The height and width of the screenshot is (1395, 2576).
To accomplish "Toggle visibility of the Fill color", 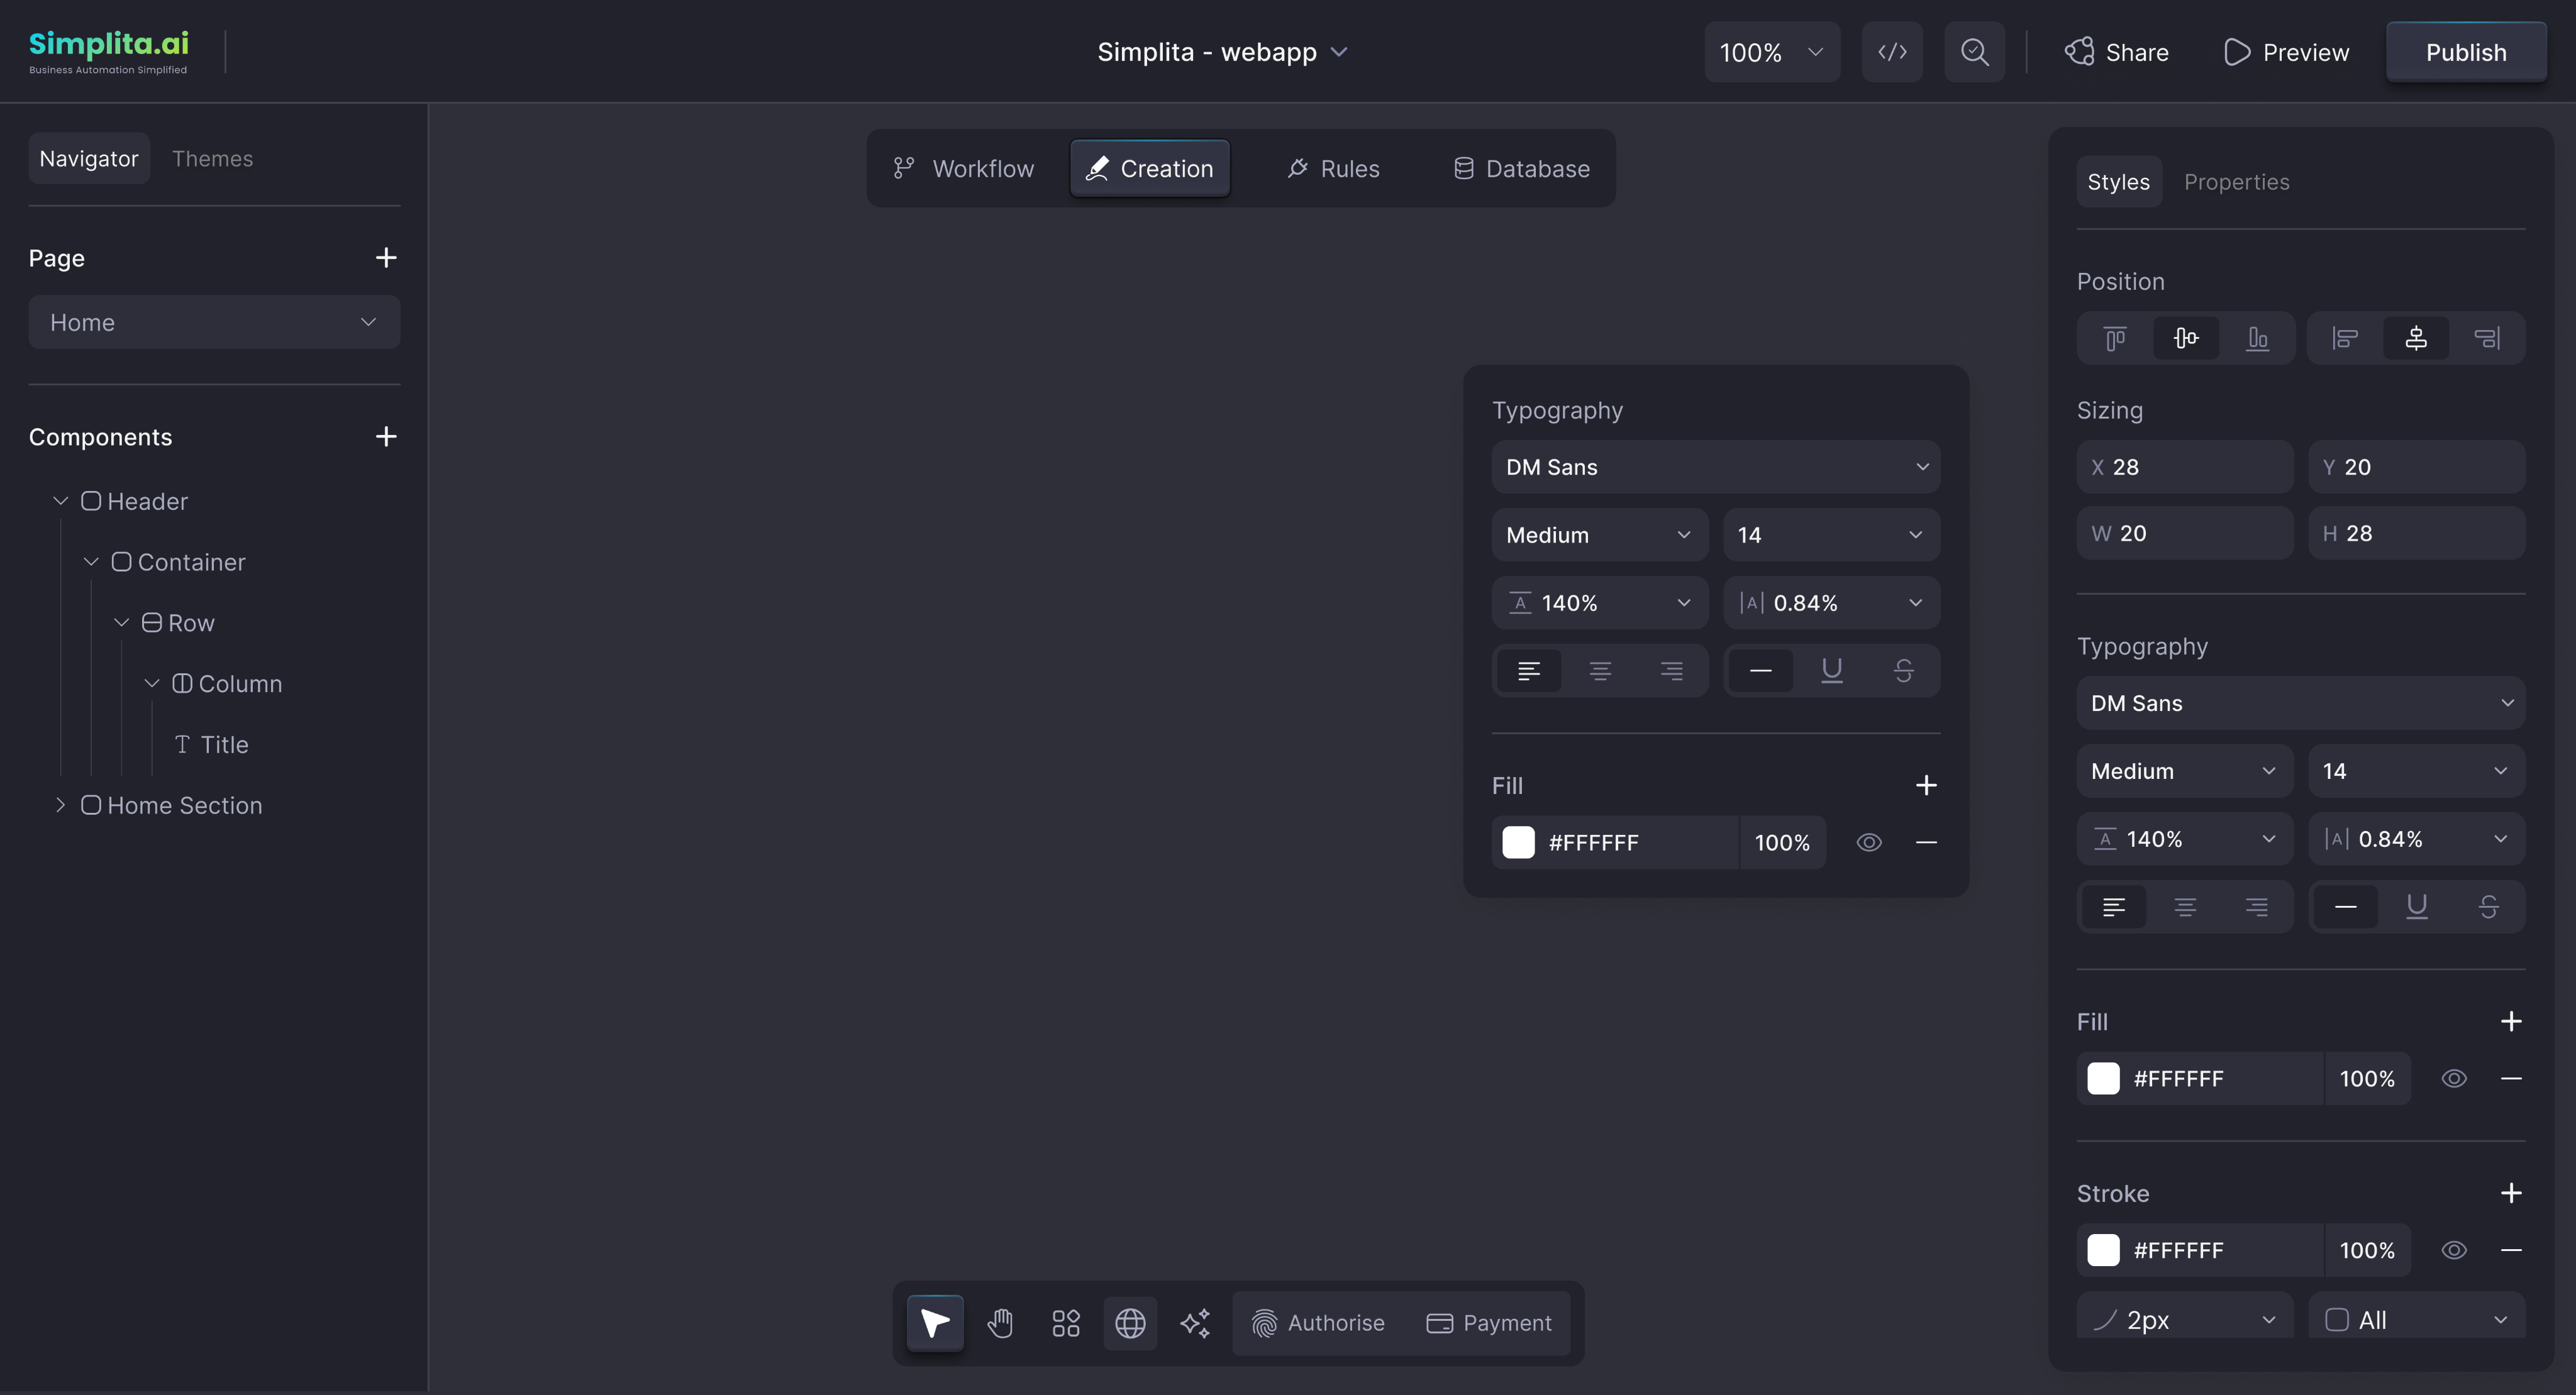I will coord(2455,1078).
